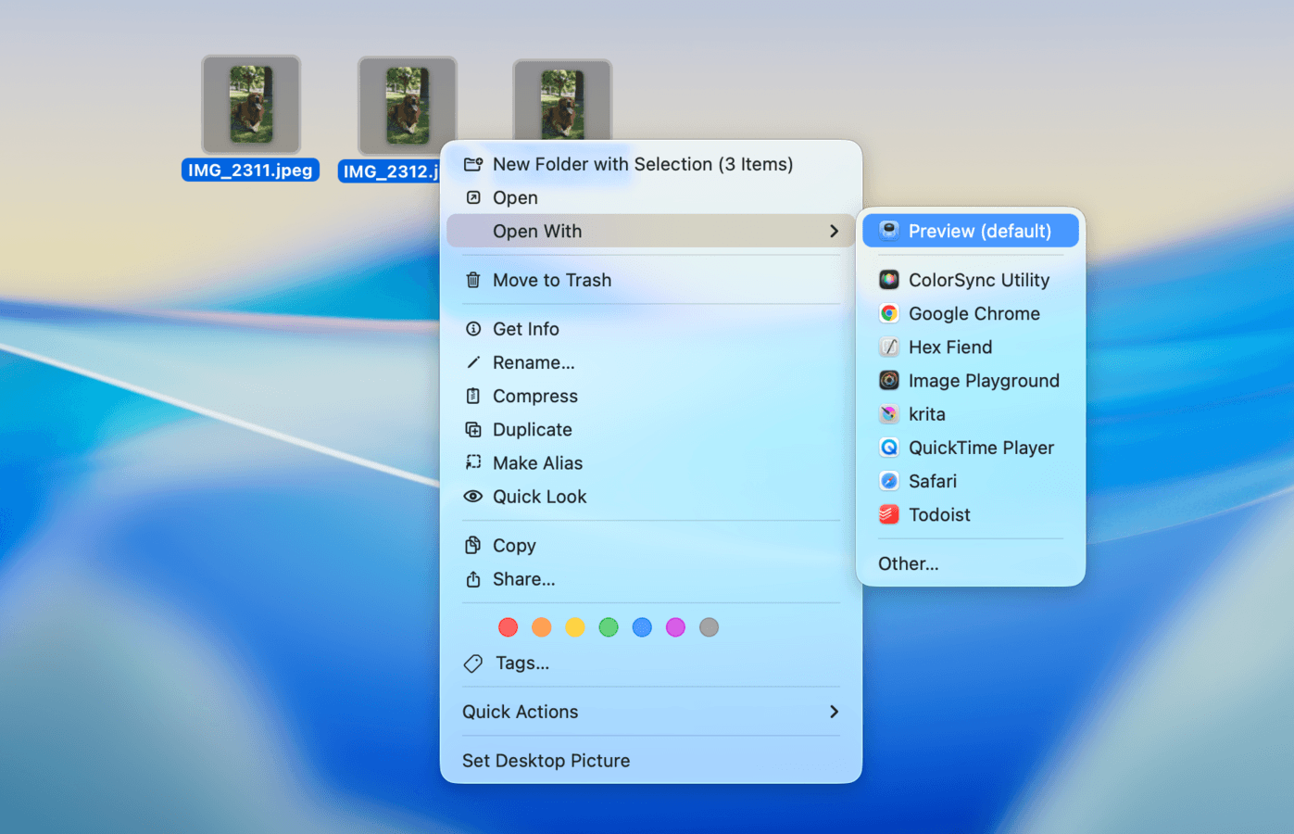This screenshot has width=1294, height=834.
Task: Select Move to Trash menu entry
Action: [x=651, y=280]
